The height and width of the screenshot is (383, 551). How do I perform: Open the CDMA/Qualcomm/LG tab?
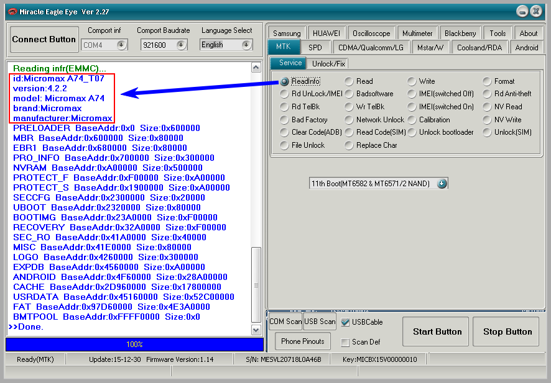371,47
